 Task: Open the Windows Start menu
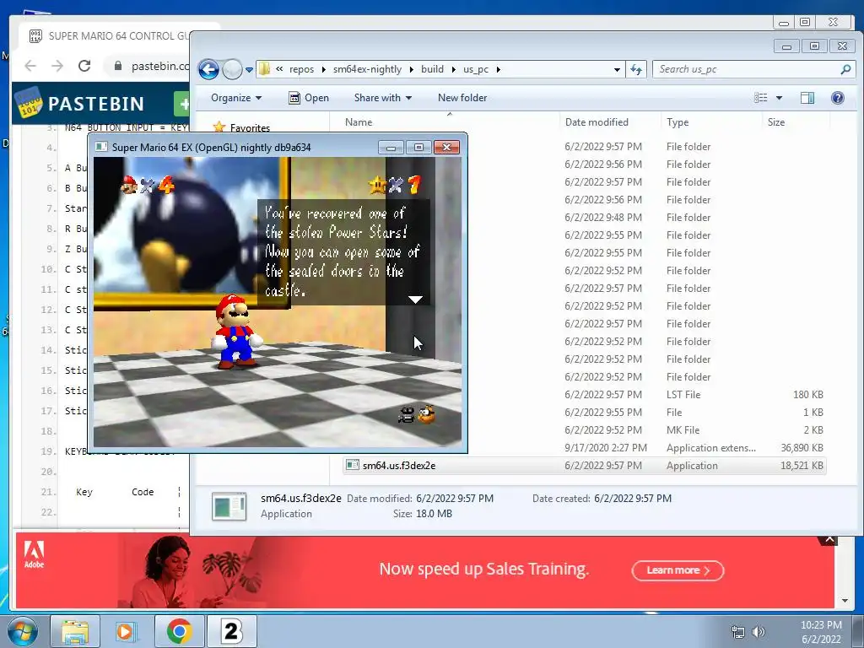21,632
